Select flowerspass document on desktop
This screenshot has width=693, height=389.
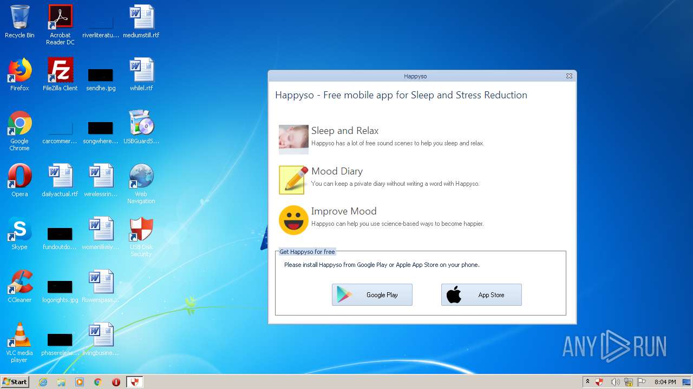pyautogui.click(x=101, y=286)
